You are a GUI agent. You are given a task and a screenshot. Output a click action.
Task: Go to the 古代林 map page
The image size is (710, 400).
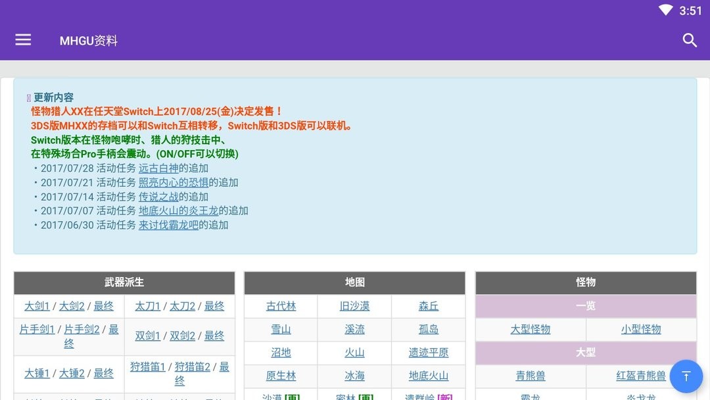tap(281, 306)
